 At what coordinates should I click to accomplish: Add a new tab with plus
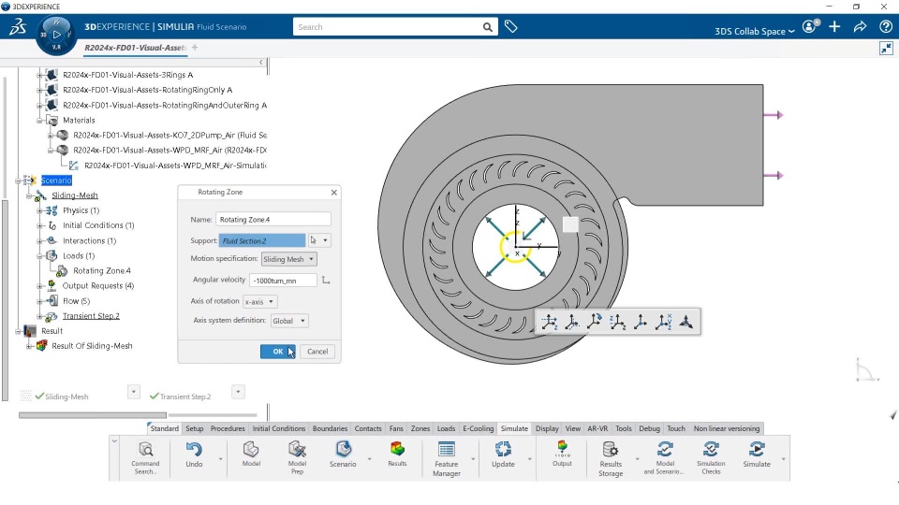(x=195, y=48)
